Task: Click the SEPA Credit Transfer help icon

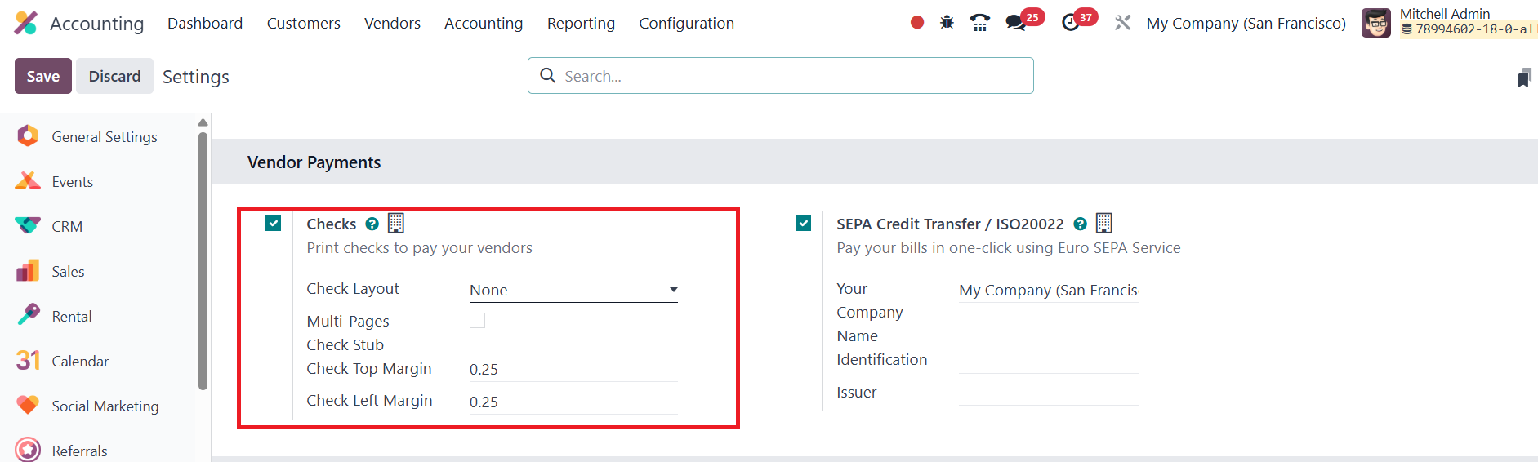Action: coord(1080,224)
